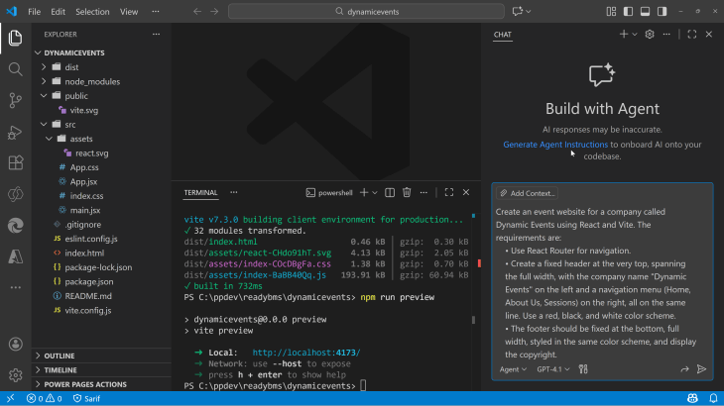Image resolution: width=724 pixels, height=406 pixels.
Task: Open the Agent mode dropdown
Action: click(x=513, y=369)
